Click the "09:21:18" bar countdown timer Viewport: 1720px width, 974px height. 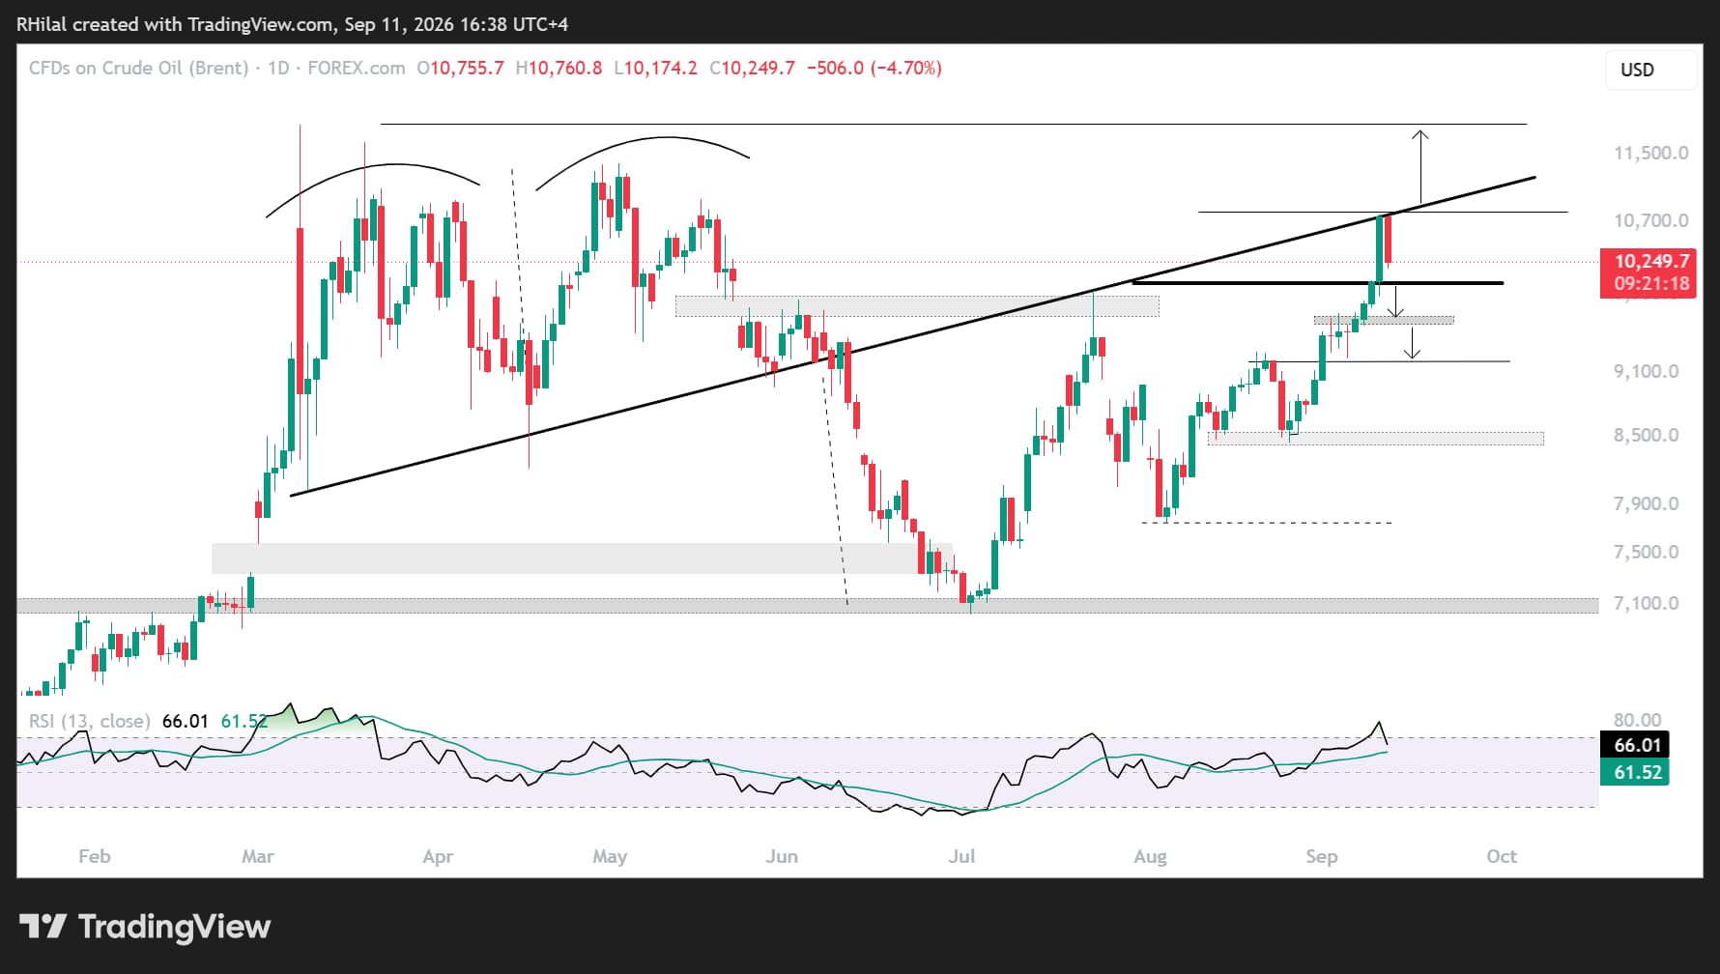click(1651, 284)
